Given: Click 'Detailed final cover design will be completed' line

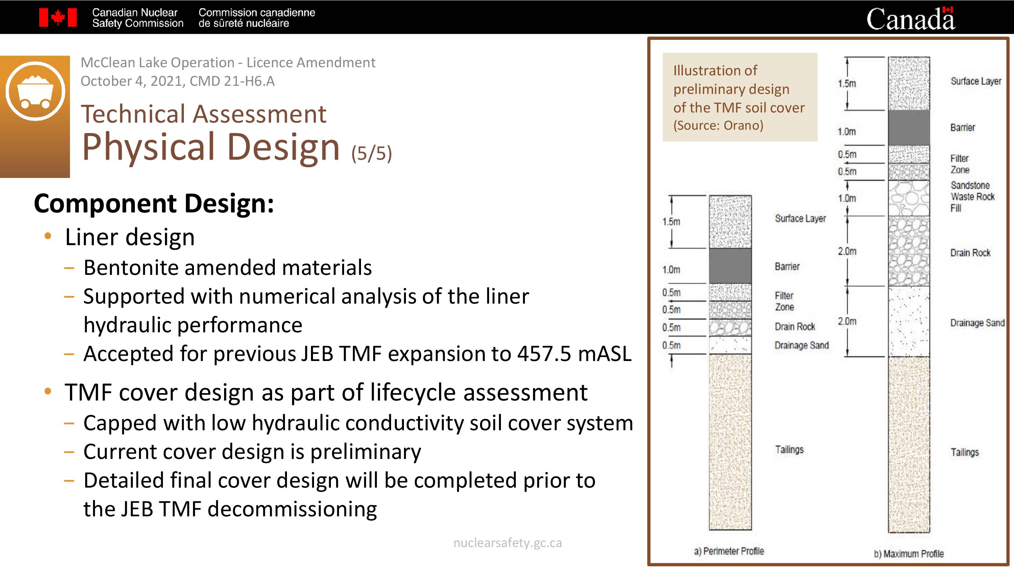Looking at the screenshot, I should (x=339, y=480).
